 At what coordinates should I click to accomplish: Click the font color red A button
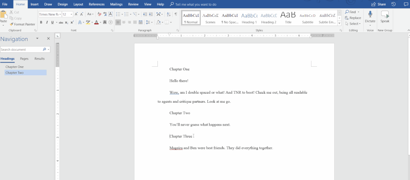click(x=96, y=22)
